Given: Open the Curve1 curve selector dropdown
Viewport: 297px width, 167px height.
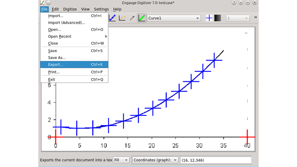Looking at the screenshot, I should 174,18.
